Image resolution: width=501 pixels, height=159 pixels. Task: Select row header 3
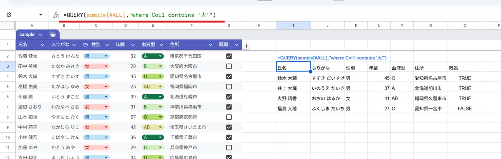coord(8,66)
